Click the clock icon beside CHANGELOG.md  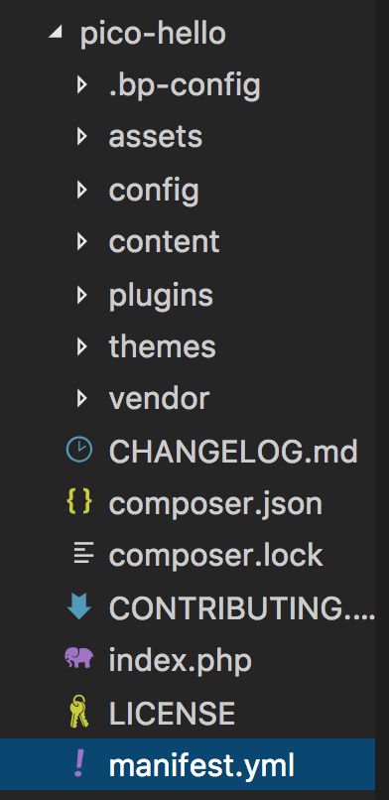(x=79, y=451)
